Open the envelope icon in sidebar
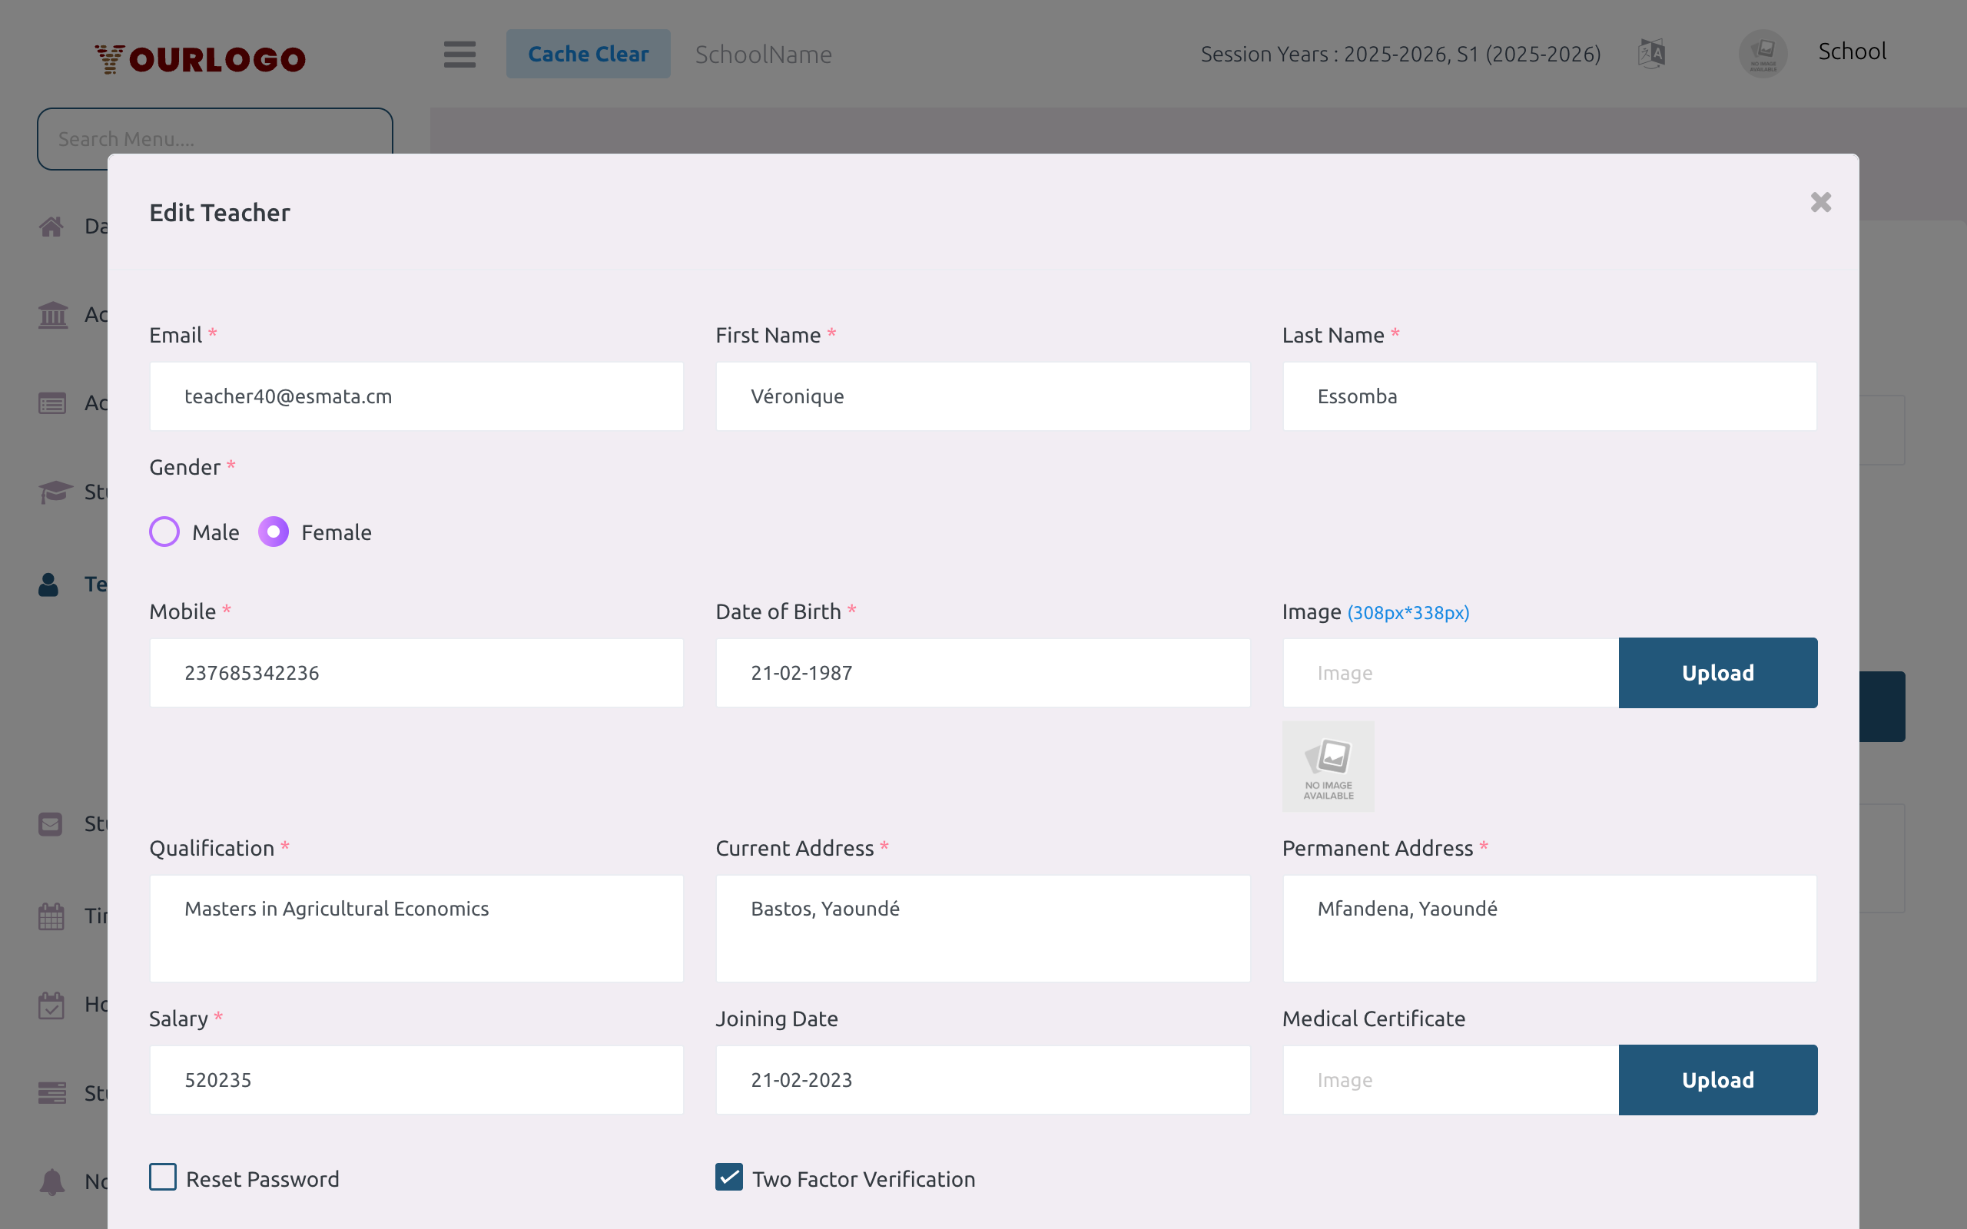This screenshot has width=1967, height=1229. point(50,823)
